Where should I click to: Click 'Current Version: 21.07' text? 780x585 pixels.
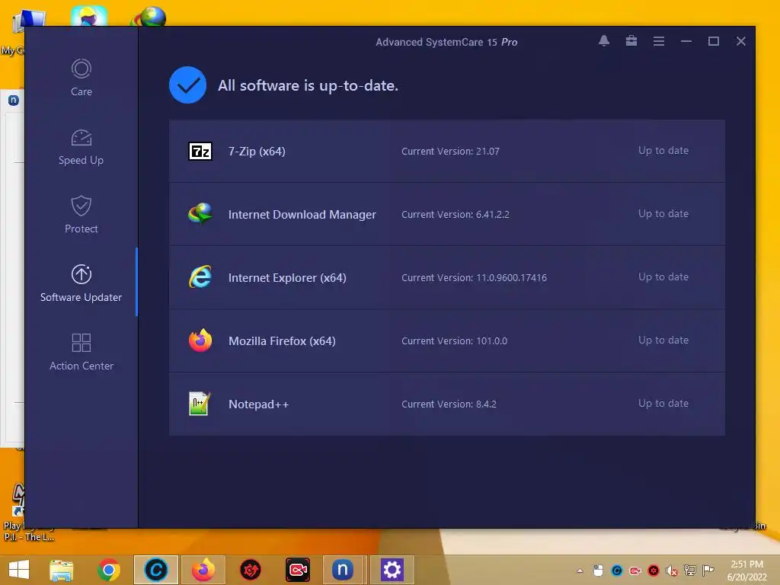(x=450, y=152)
